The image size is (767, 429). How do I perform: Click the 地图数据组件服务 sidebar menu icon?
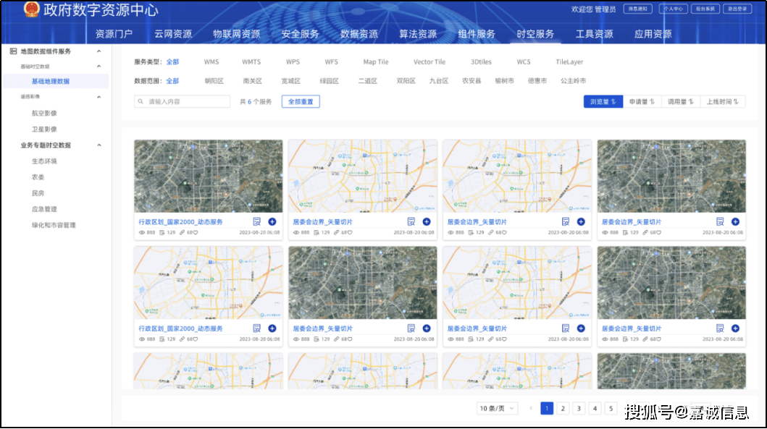(13, 51)
